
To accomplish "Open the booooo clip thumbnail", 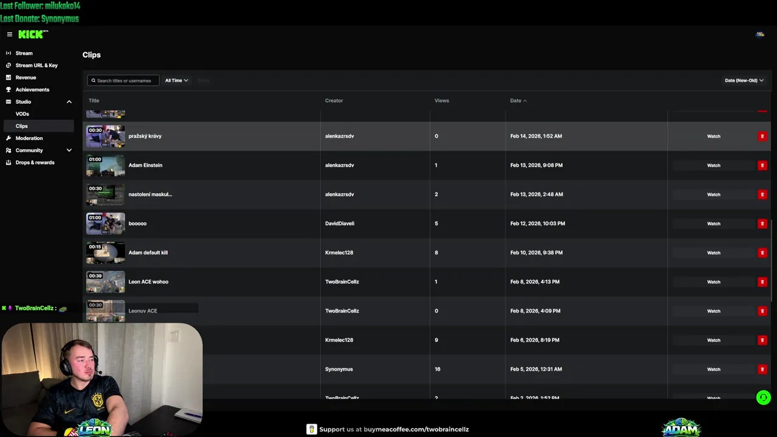I will (106, 224).
